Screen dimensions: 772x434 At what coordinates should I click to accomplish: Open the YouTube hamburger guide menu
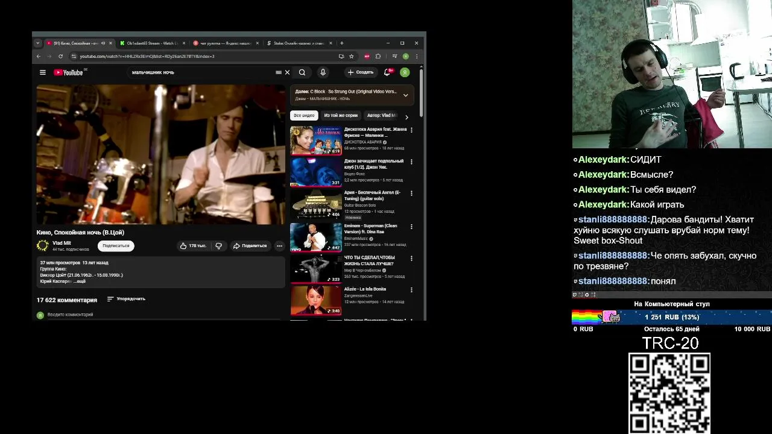tap(43, 72)
